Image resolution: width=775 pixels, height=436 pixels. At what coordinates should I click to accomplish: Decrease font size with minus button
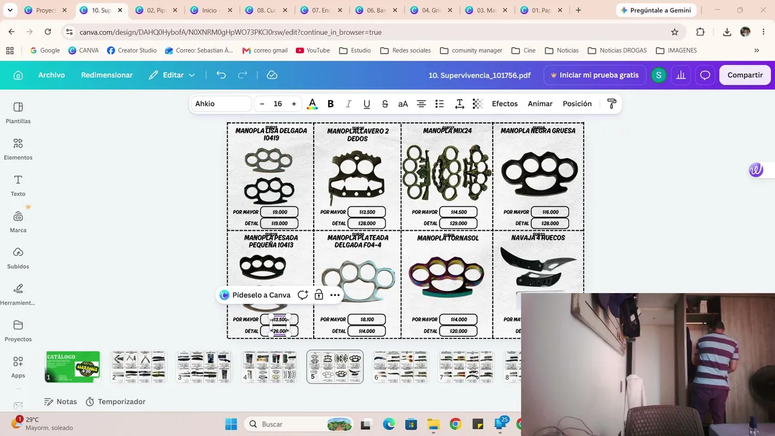point(262,104)
